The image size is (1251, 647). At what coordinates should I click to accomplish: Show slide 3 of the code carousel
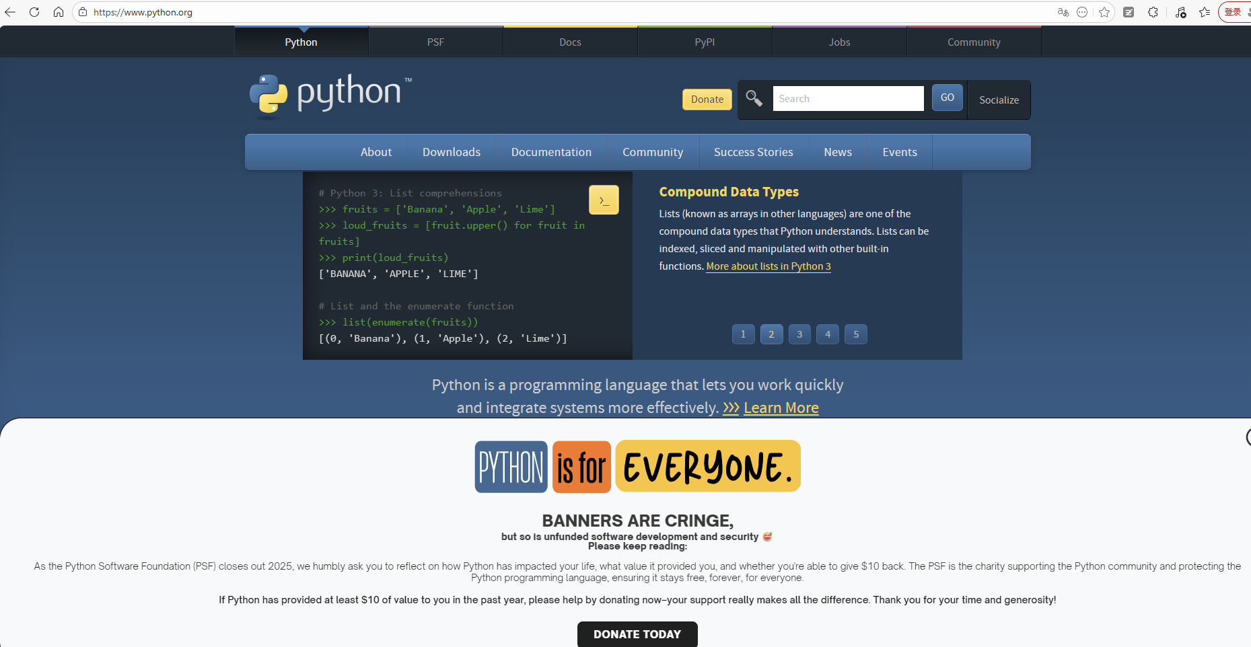coord(799,334)
